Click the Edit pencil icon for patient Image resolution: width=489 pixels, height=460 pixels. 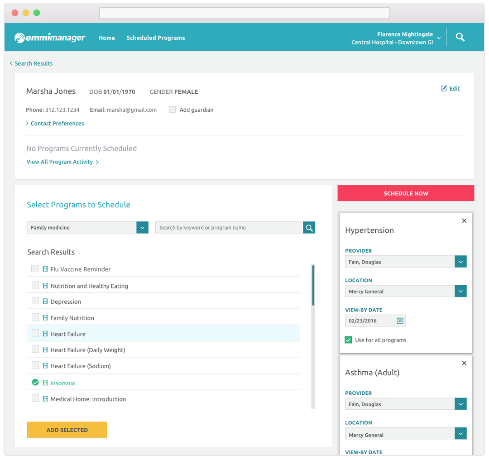pos(444,89)
